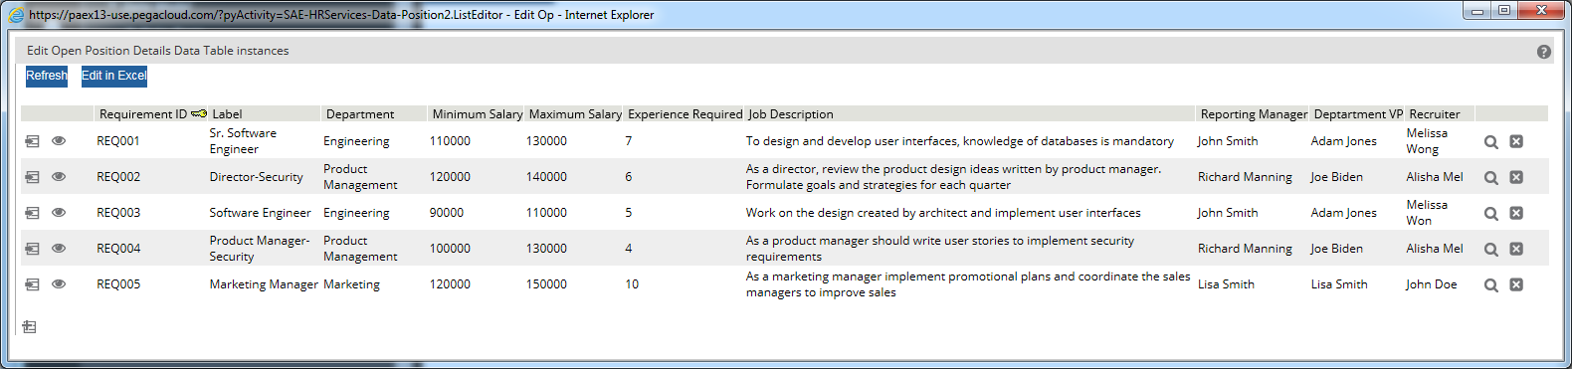Click the magnifier icon in the REQ005 row
The width and height of the screenshot is (1572, 369).
1491,285
